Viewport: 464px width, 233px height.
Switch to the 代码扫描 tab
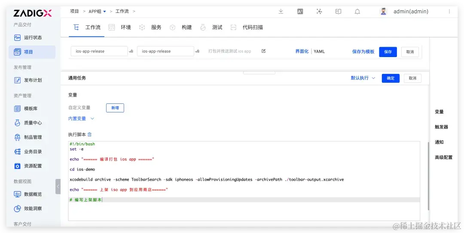247,27
